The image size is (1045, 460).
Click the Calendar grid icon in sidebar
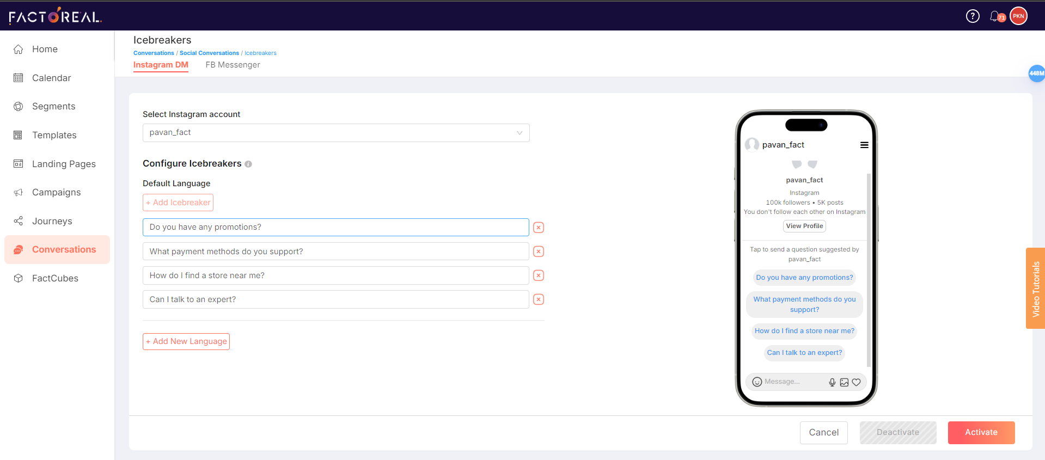point(19,78)
